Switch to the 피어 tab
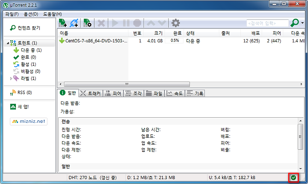This screenshot has width=308, height=184. click(113, 93)
